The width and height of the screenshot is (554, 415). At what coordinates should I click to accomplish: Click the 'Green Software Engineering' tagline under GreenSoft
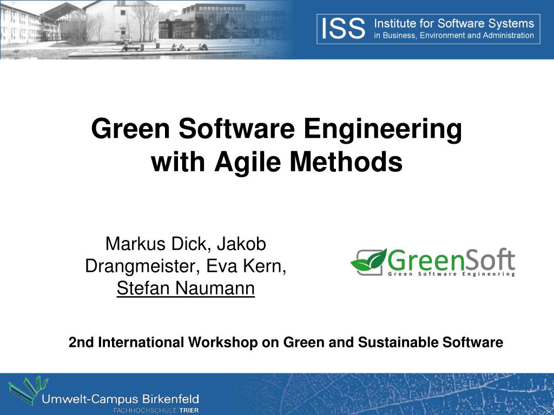[452, 274]
